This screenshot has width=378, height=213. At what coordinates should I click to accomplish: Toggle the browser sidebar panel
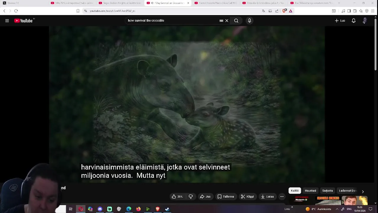coord(349,11)
